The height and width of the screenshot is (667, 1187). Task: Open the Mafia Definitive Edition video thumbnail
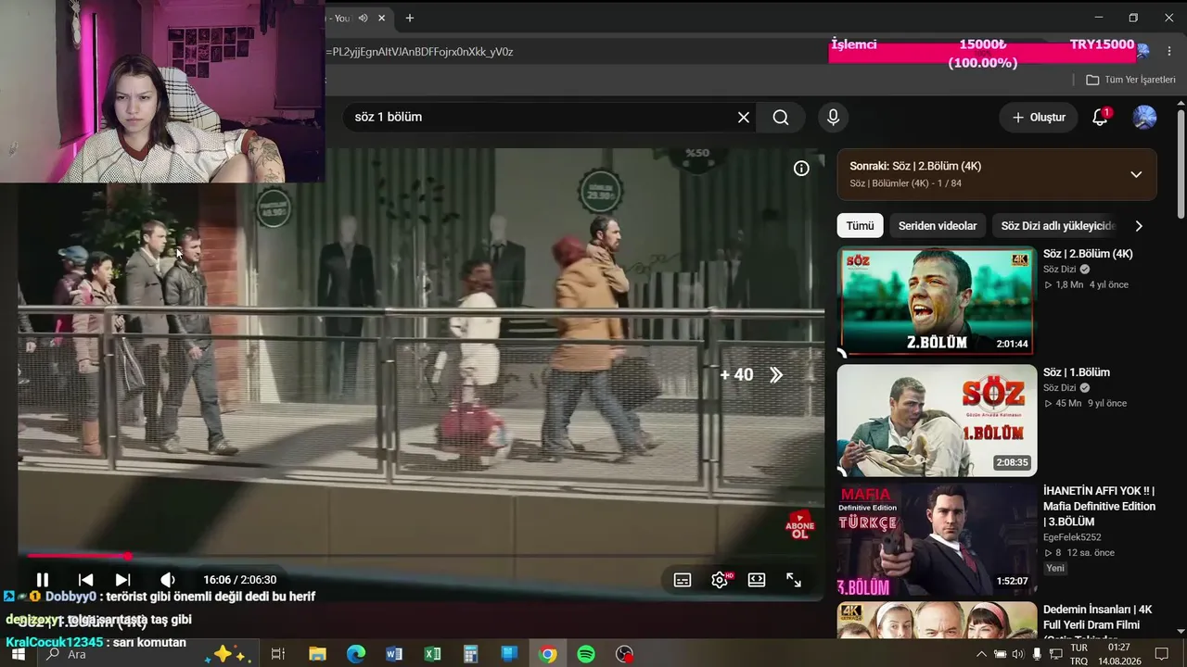click(937, 539)
